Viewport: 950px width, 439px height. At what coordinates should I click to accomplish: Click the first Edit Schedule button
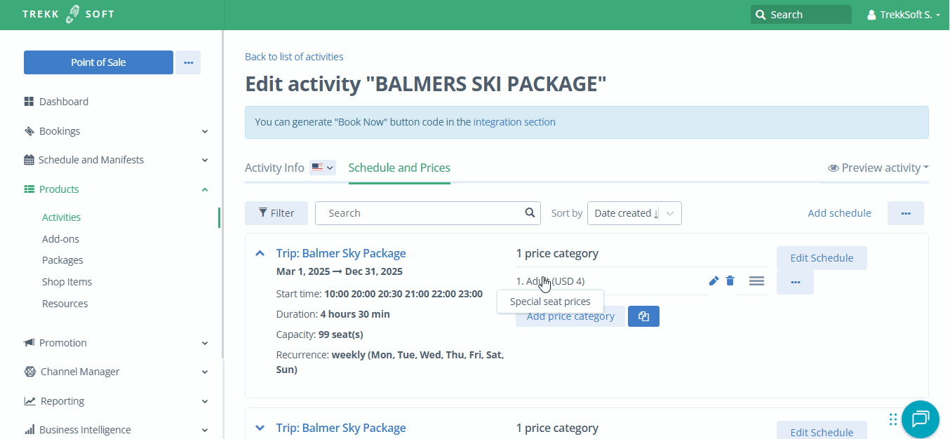click(822, 258)
